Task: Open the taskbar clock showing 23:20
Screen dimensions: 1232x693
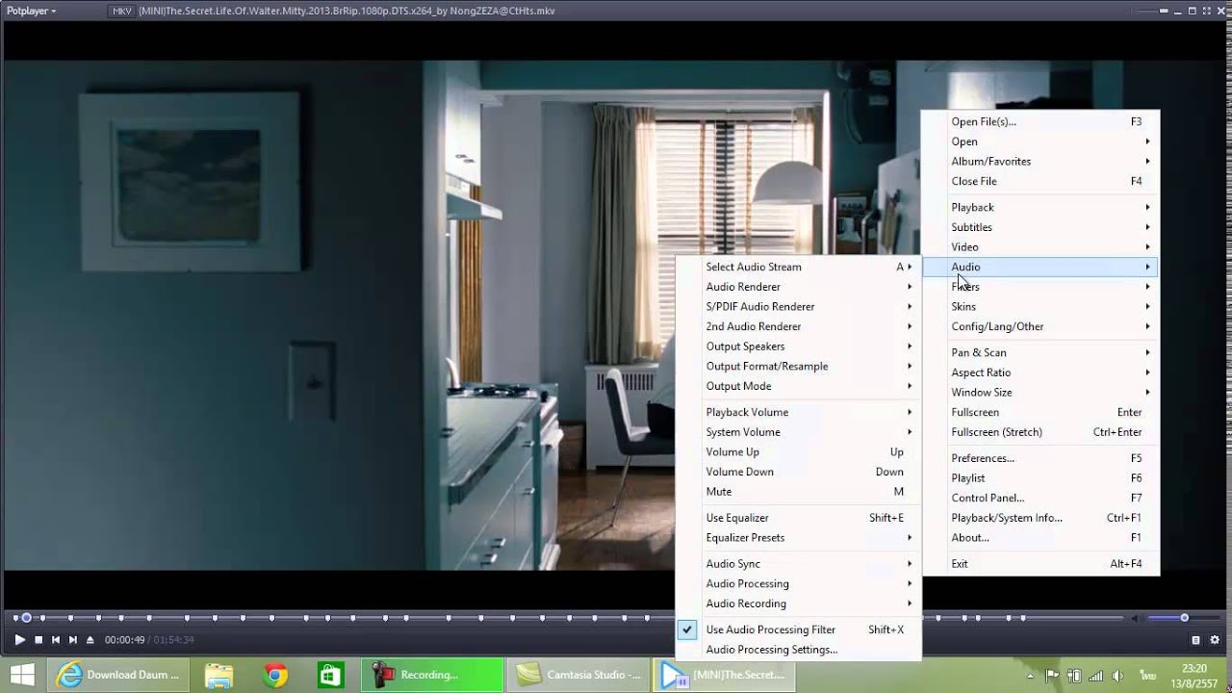Action: tap(1193, 675)
